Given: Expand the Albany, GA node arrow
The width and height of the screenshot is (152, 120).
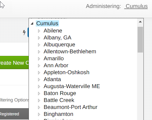Looking at the screenshot, I should point(39,38).
